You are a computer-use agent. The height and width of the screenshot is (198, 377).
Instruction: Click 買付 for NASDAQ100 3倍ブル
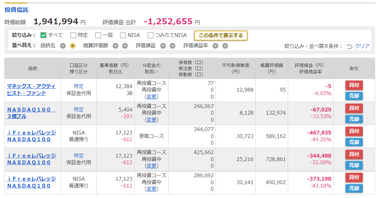[x=354, y=108]
